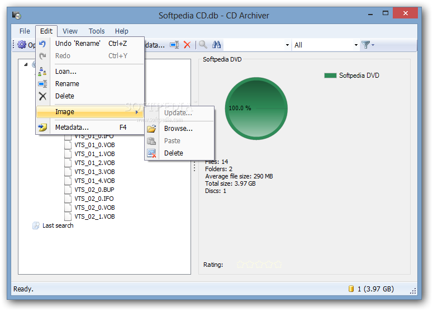433x311 pixels.
Task: Click the green 100.0 % pie chart
Action: tap(256, 109)
